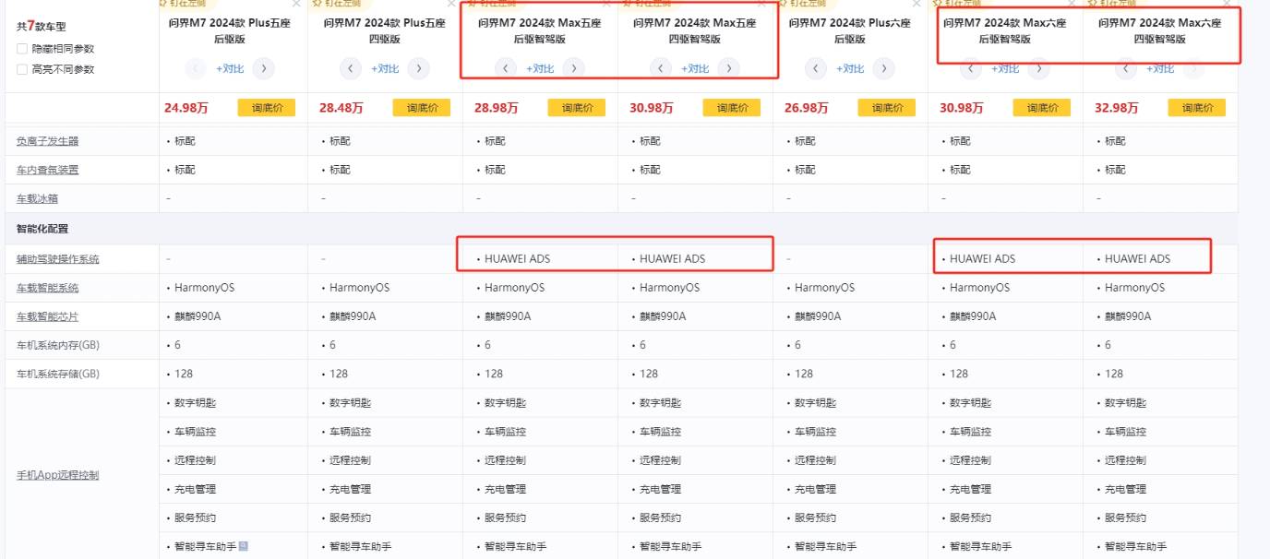Open the 车载冰箱 parameter link
This screenshot has height=559, width=1270.
coord(37,198)
